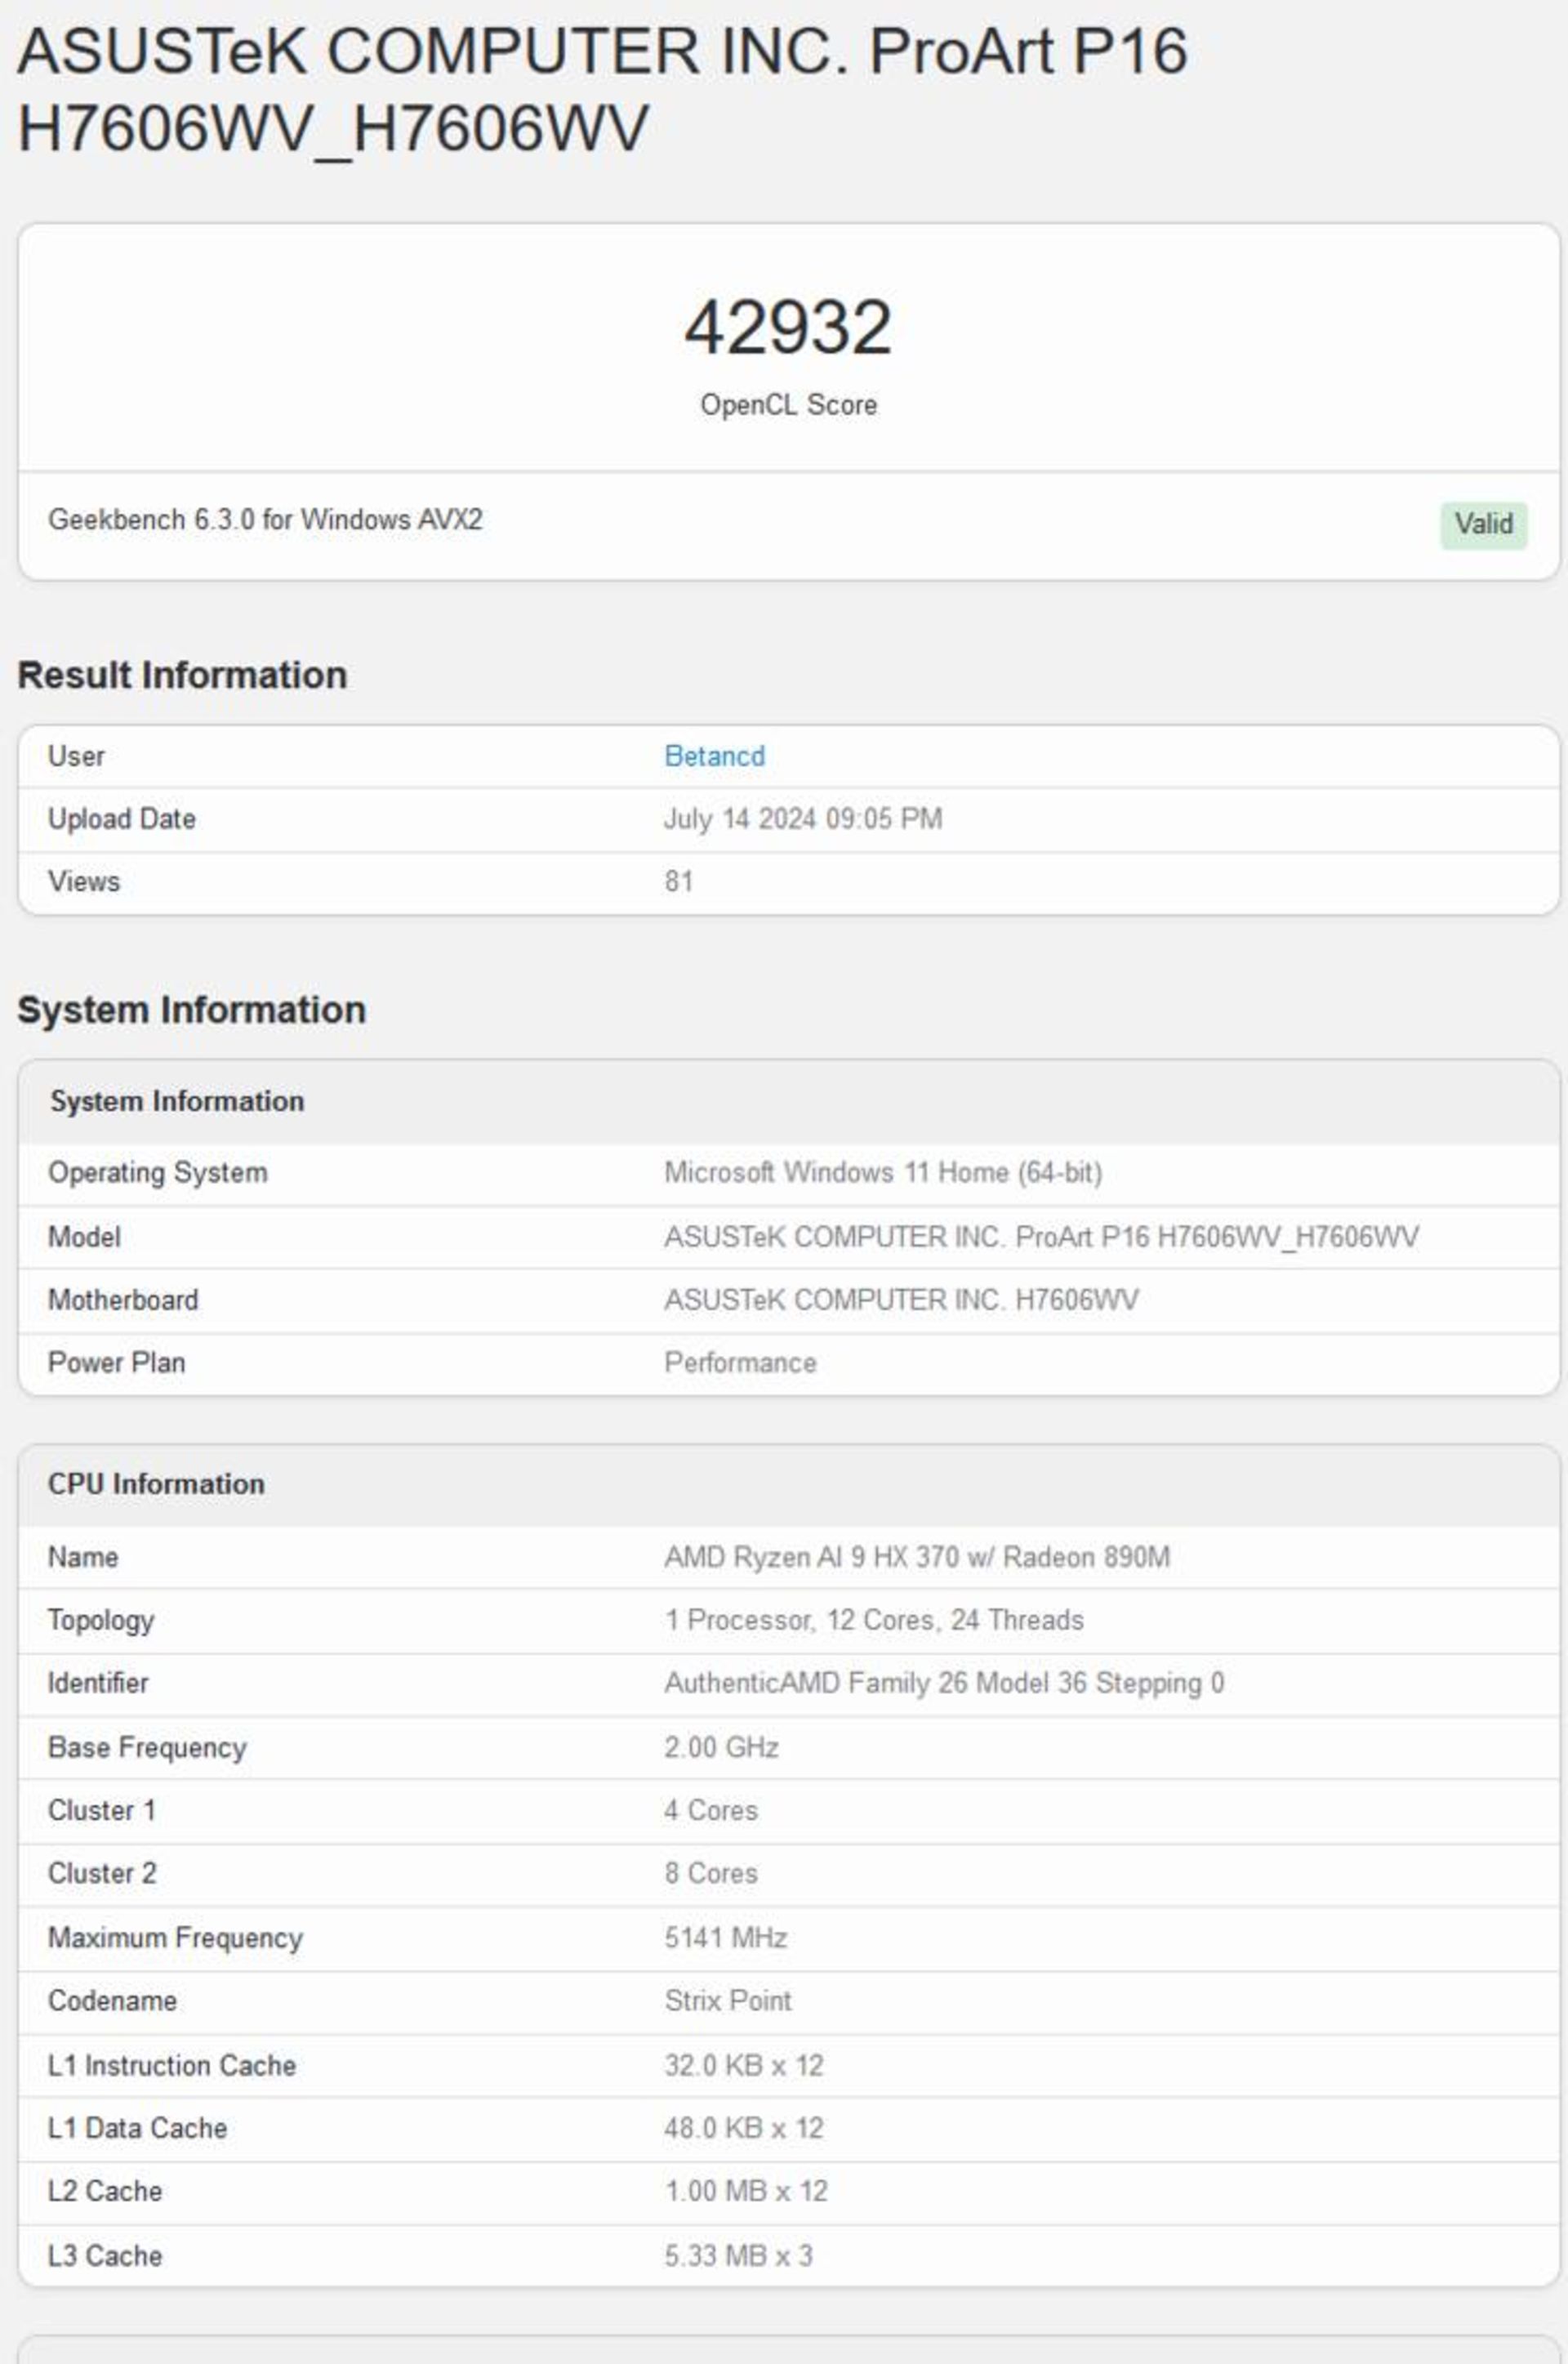Click the green Valid badge
Screen dimensions: 1568x2364
(x=1482, y=524)
